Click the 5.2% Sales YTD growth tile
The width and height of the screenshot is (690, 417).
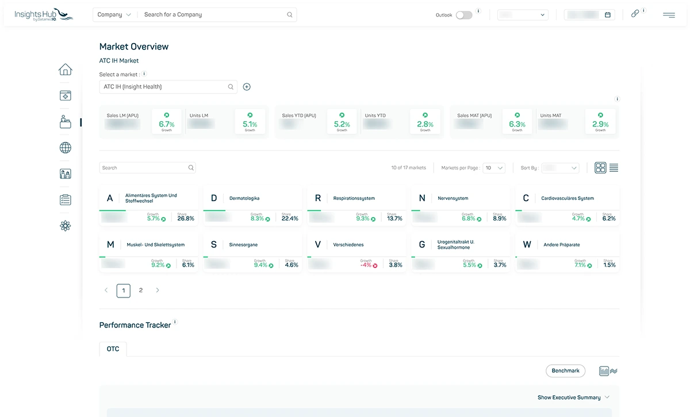pos(342,122)
